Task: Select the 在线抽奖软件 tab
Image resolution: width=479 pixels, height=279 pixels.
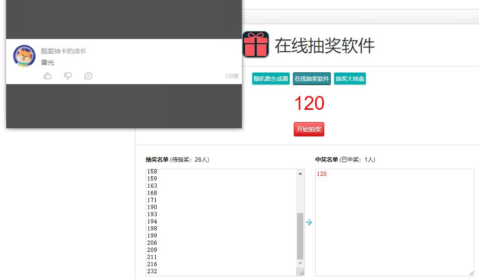Action: (x=311, y=79)
